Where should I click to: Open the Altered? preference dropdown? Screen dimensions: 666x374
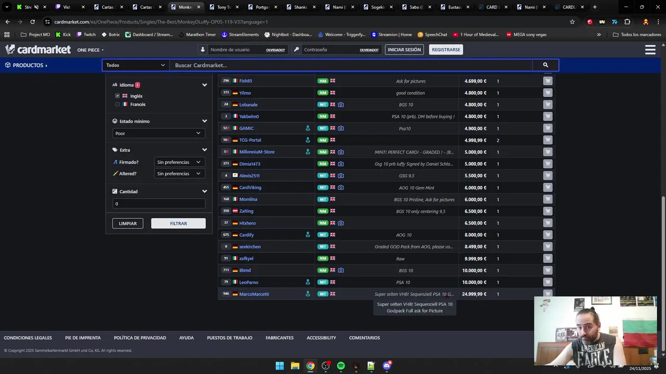(x=180, y=173)
